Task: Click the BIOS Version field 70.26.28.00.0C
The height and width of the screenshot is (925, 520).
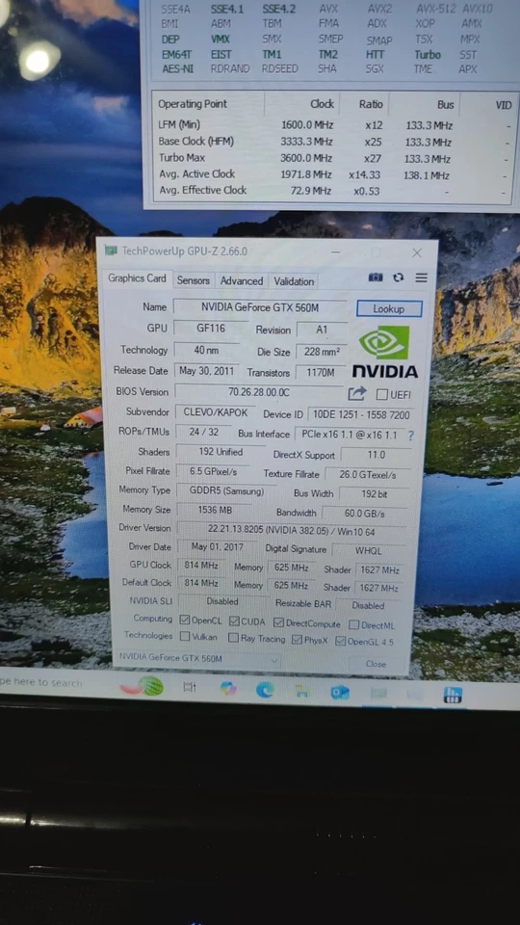Action: coord(259,392)
